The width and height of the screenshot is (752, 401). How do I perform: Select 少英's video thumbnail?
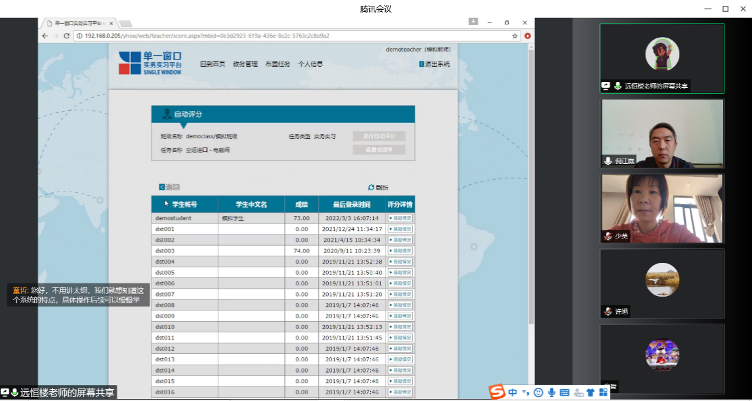click(662, 208)
